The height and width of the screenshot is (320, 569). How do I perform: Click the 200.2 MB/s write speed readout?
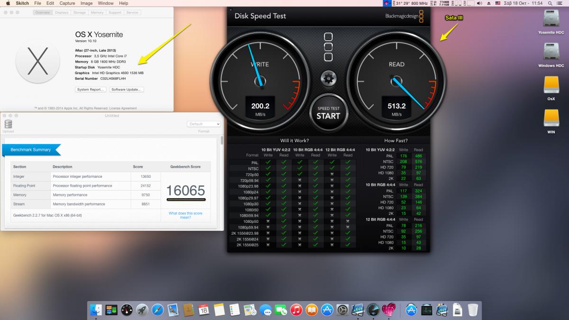pyautogui.click(x=260, y=109)
